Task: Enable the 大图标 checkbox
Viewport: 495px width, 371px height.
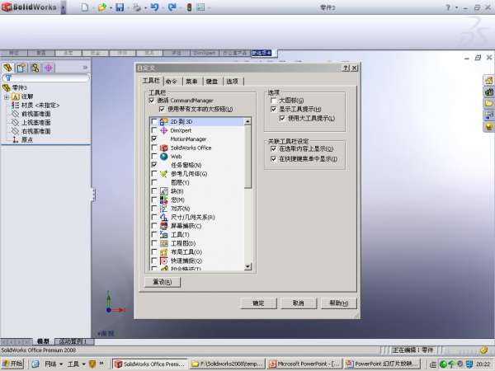Action: 274,101
